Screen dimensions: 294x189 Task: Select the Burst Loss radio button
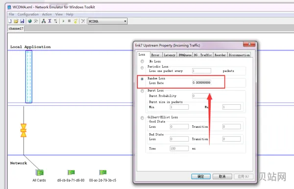coord(142,91)
